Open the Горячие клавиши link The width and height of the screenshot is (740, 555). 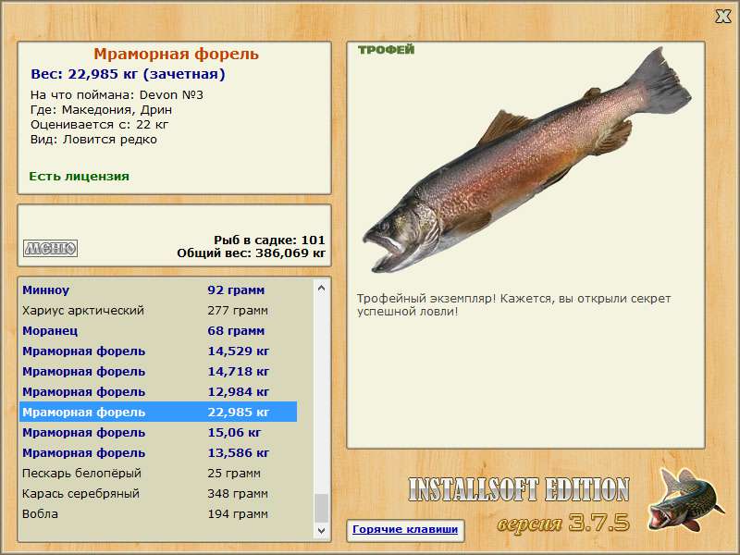pyautogui.click(x=405, y=529)
